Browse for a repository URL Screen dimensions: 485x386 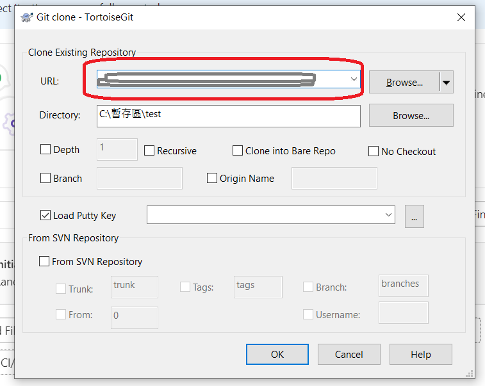click(404, 82)
